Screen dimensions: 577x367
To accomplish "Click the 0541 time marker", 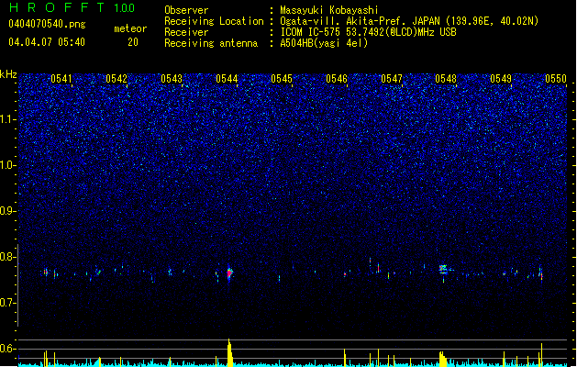I will pyautogui.click(x=61, y=79).
